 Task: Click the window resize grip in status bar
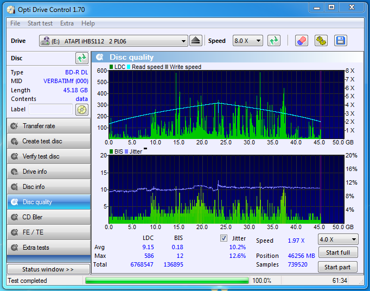[361, 281]
